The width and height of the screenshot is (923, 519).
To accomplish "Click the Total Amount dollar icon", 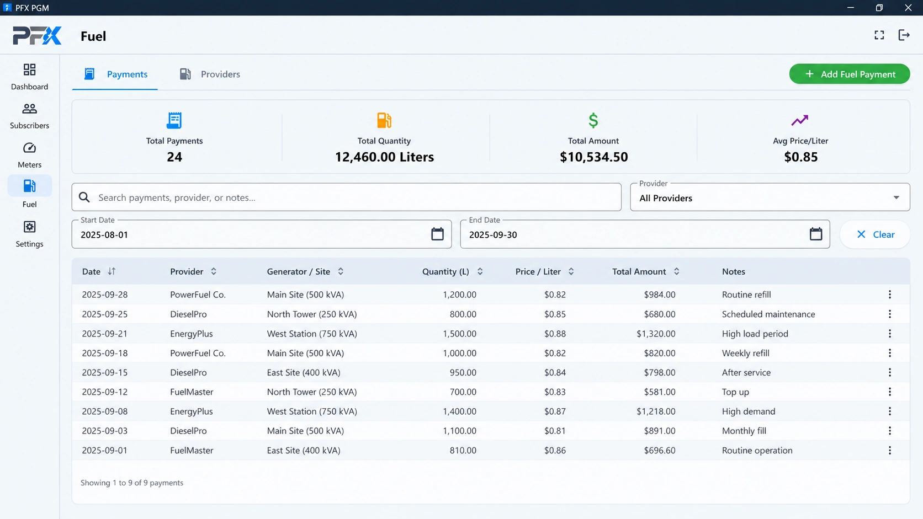I will (x=593, y=120).
